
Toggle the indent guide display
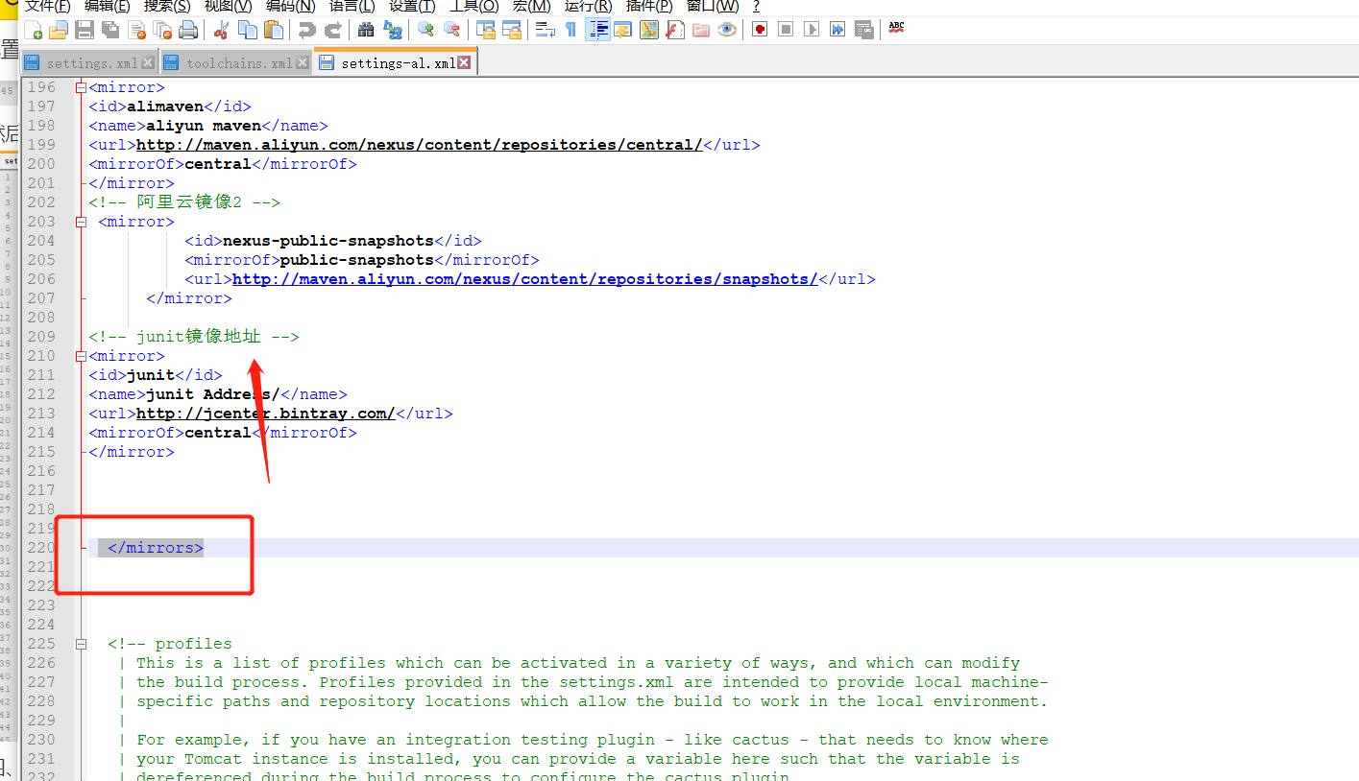[x=597, y=30]
